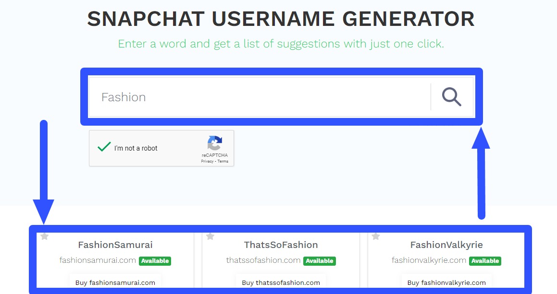
Task: Select the FashionSamurai username suggestion
Action: click(x=115, y=245)
